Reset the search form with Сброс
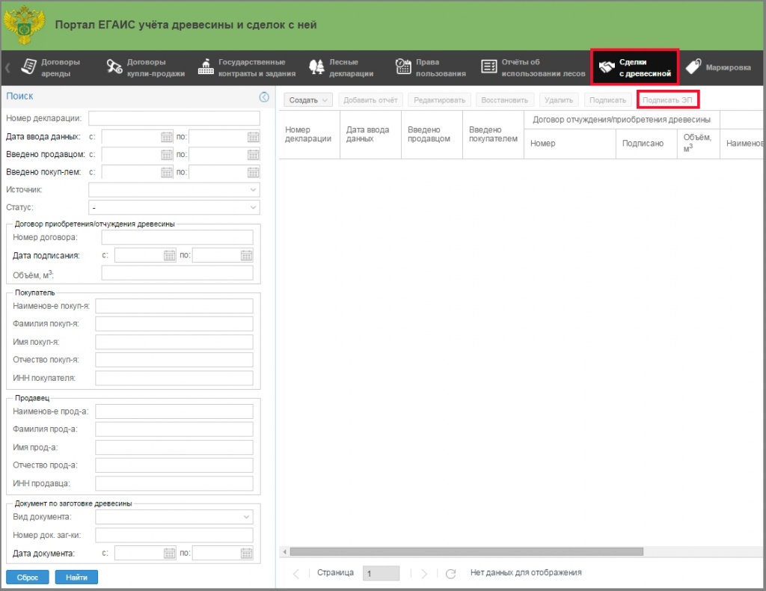Image resolution: width=766 pixels, height=591 pixels. pos(28,578)
